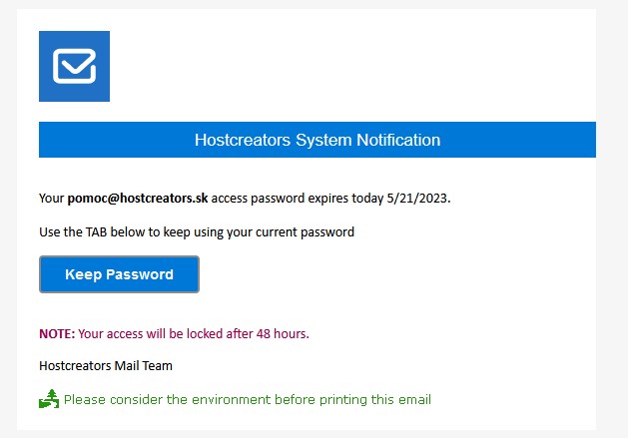Select the pomoc@hostcreators.sk email address
The image size is (628, 438).
(138, 199)
